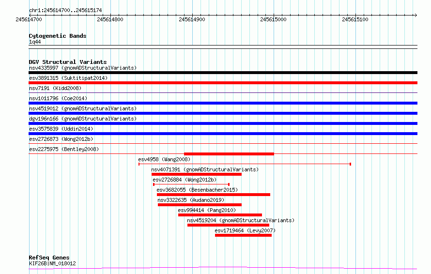The image size is (431, 274).
Task: Open esv2726873 (Wong2012b) label
Action: (x=61, y=139)
